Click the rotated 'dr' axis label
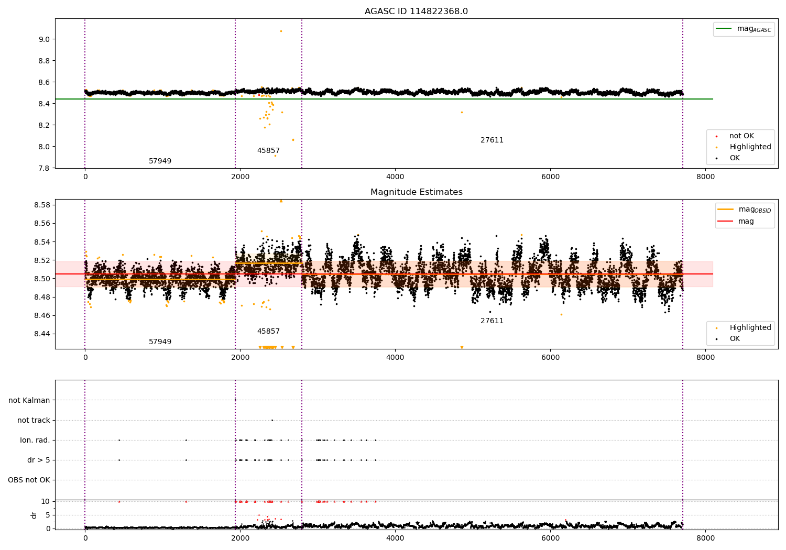Viewport: 786px width, 550px height. 34,515
